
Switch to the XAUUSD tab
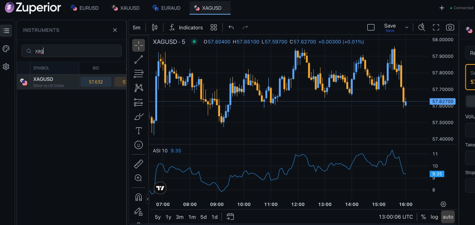click(x=126, y=8)
